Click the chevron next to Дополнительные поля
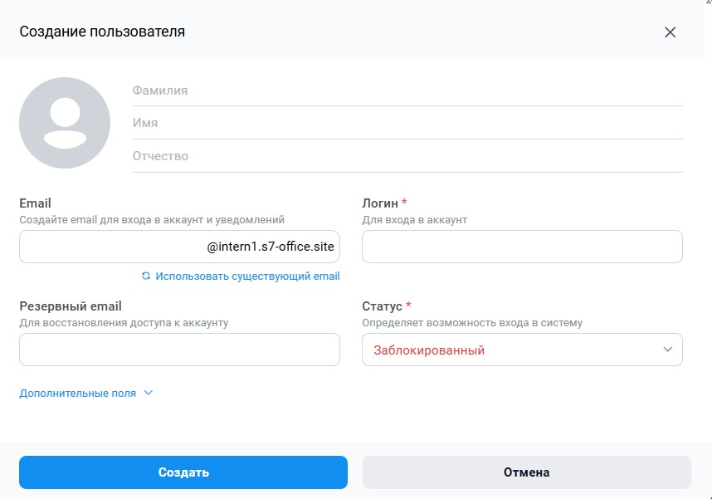The image size is (712, 499). coord(149,393)
